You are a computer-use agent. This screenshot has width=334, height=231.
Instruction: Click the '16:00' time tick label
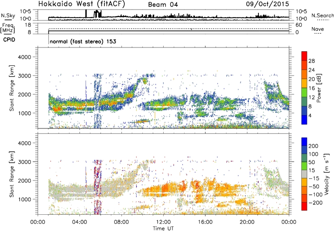(205, 222)
